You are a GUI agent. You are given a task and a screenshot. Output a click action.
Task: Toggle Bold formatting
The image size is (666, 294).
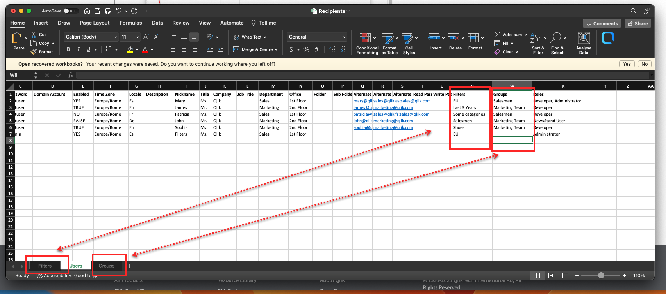[x=68, y=49]
